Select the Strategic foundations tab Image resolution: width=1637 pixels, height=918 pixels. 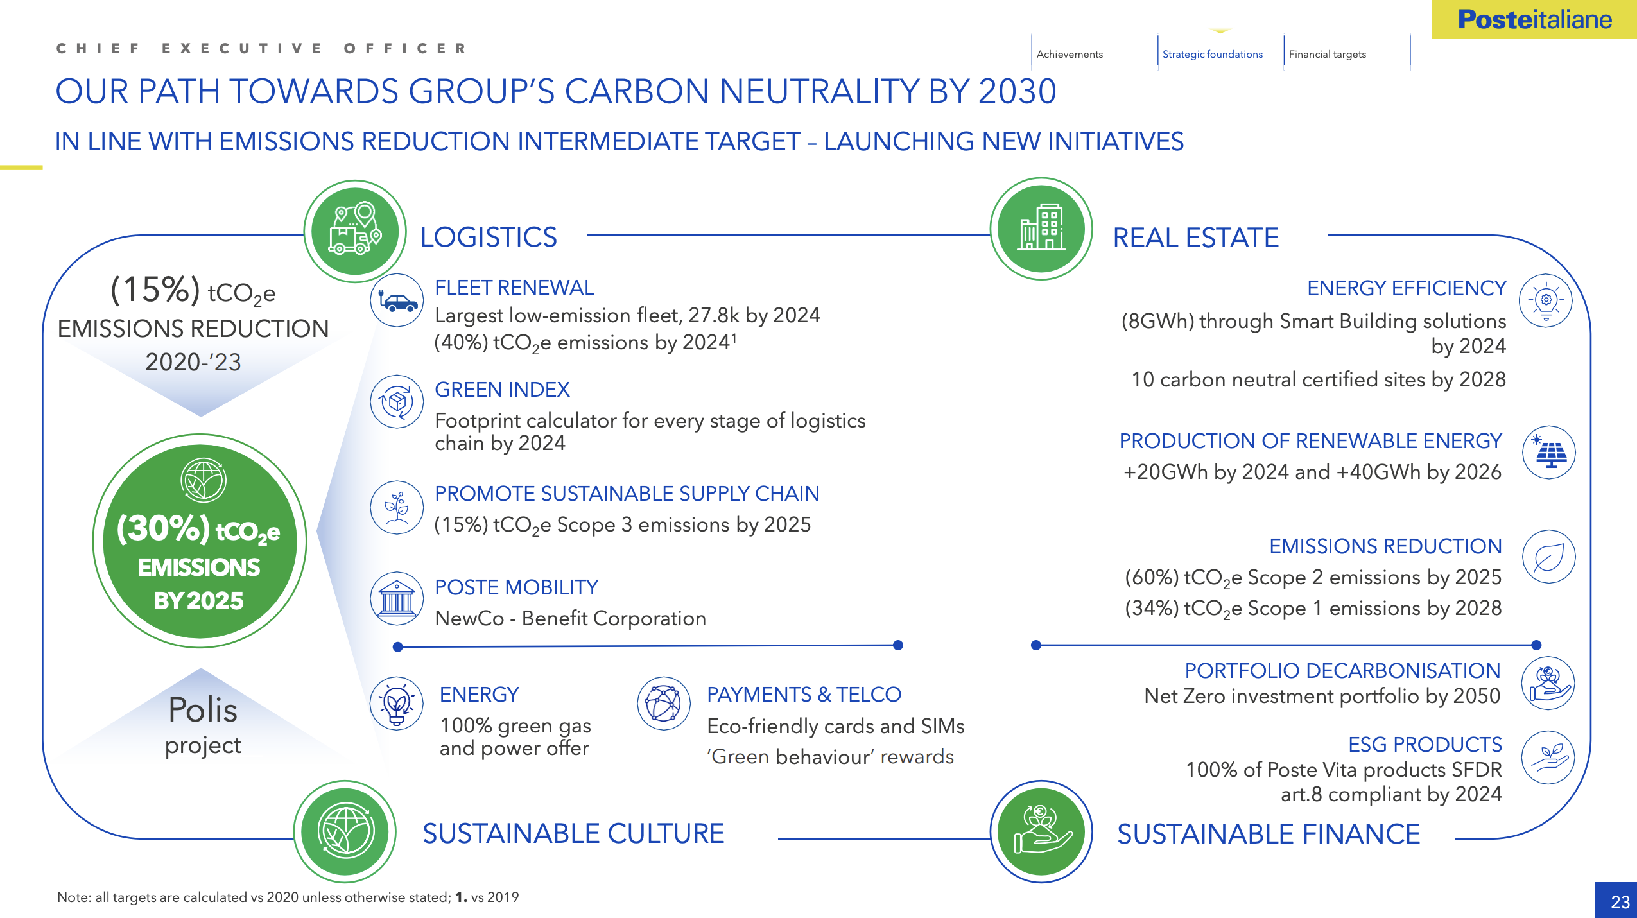1212,55
